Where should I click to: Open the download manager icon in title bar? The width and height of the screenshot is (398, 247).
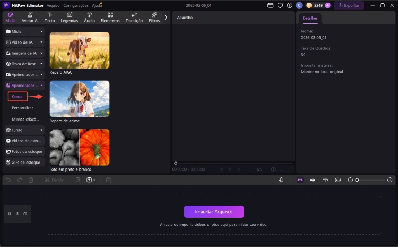tap(289, 5)
